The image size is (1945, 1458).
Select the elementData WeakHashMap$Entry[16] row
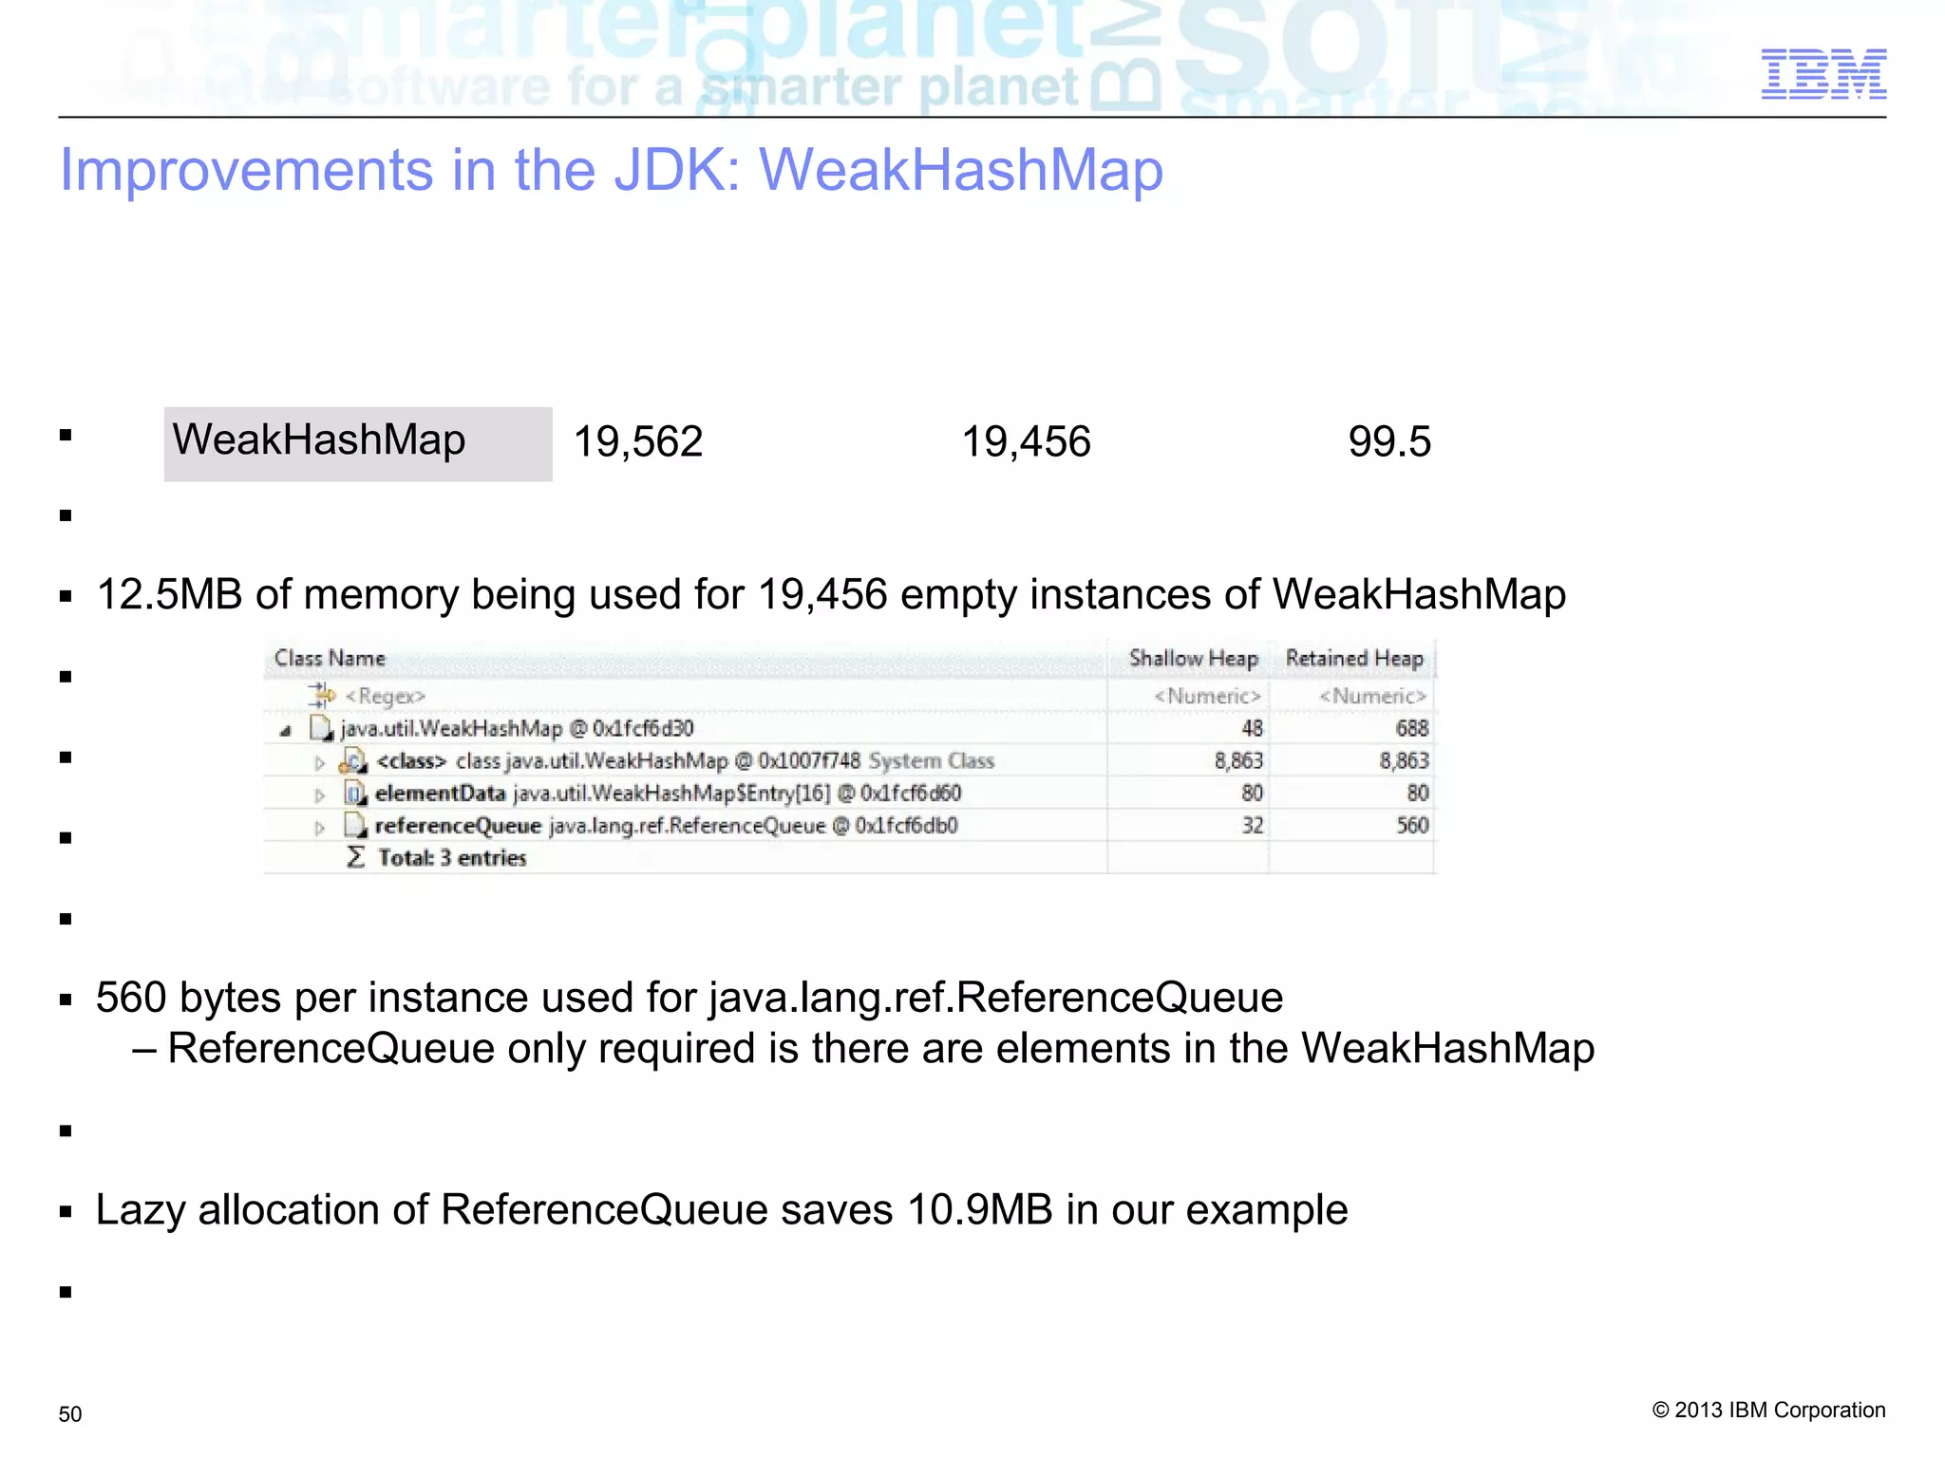[850, 793]
